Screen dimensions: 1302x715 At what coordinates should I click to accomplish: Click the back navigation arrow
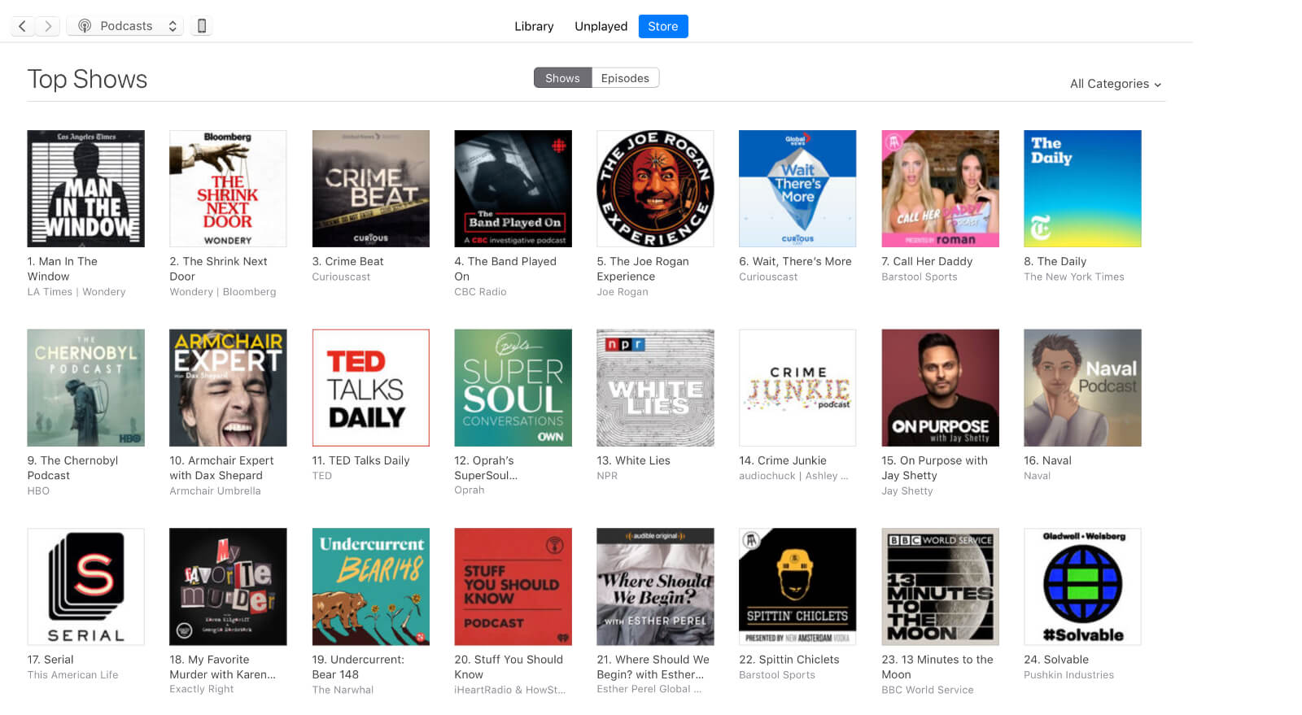pyautogui.click(x=23, y=26)
